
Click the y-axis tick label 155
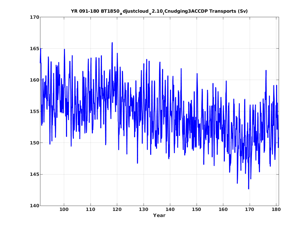tap(35, 112)
